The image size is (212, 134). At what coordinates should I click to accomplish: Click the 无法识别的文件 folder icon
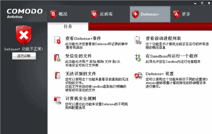coord(58,75)
